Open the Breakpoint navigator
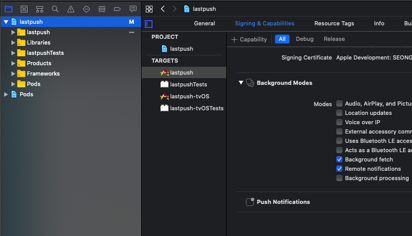Screen dimensions: 412x236 [117, 9]
